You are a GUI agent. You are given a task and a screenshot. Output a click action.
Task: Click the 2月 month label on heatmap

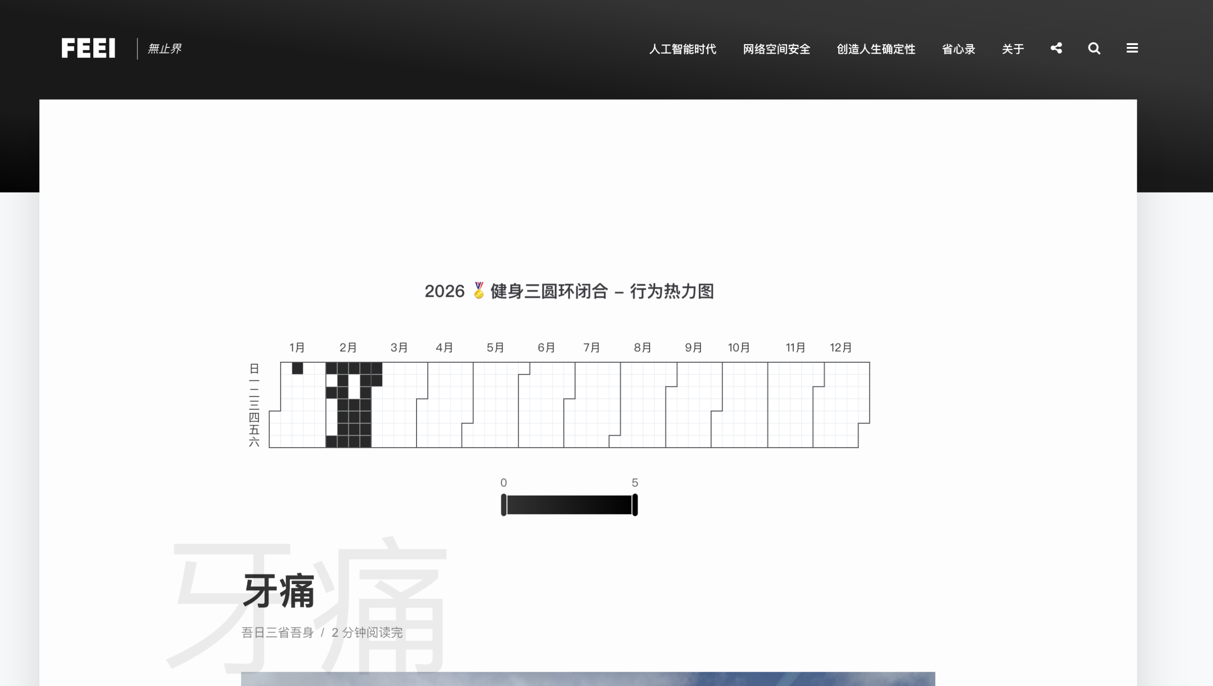348,348
